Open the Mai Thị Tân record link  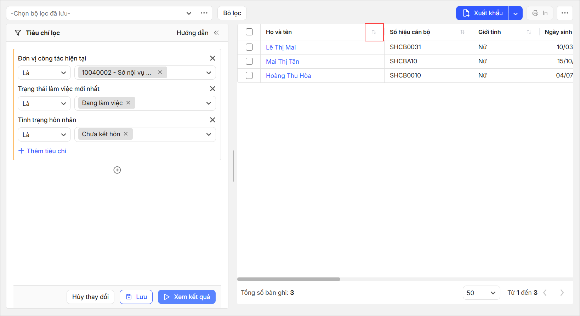(282, 62)
